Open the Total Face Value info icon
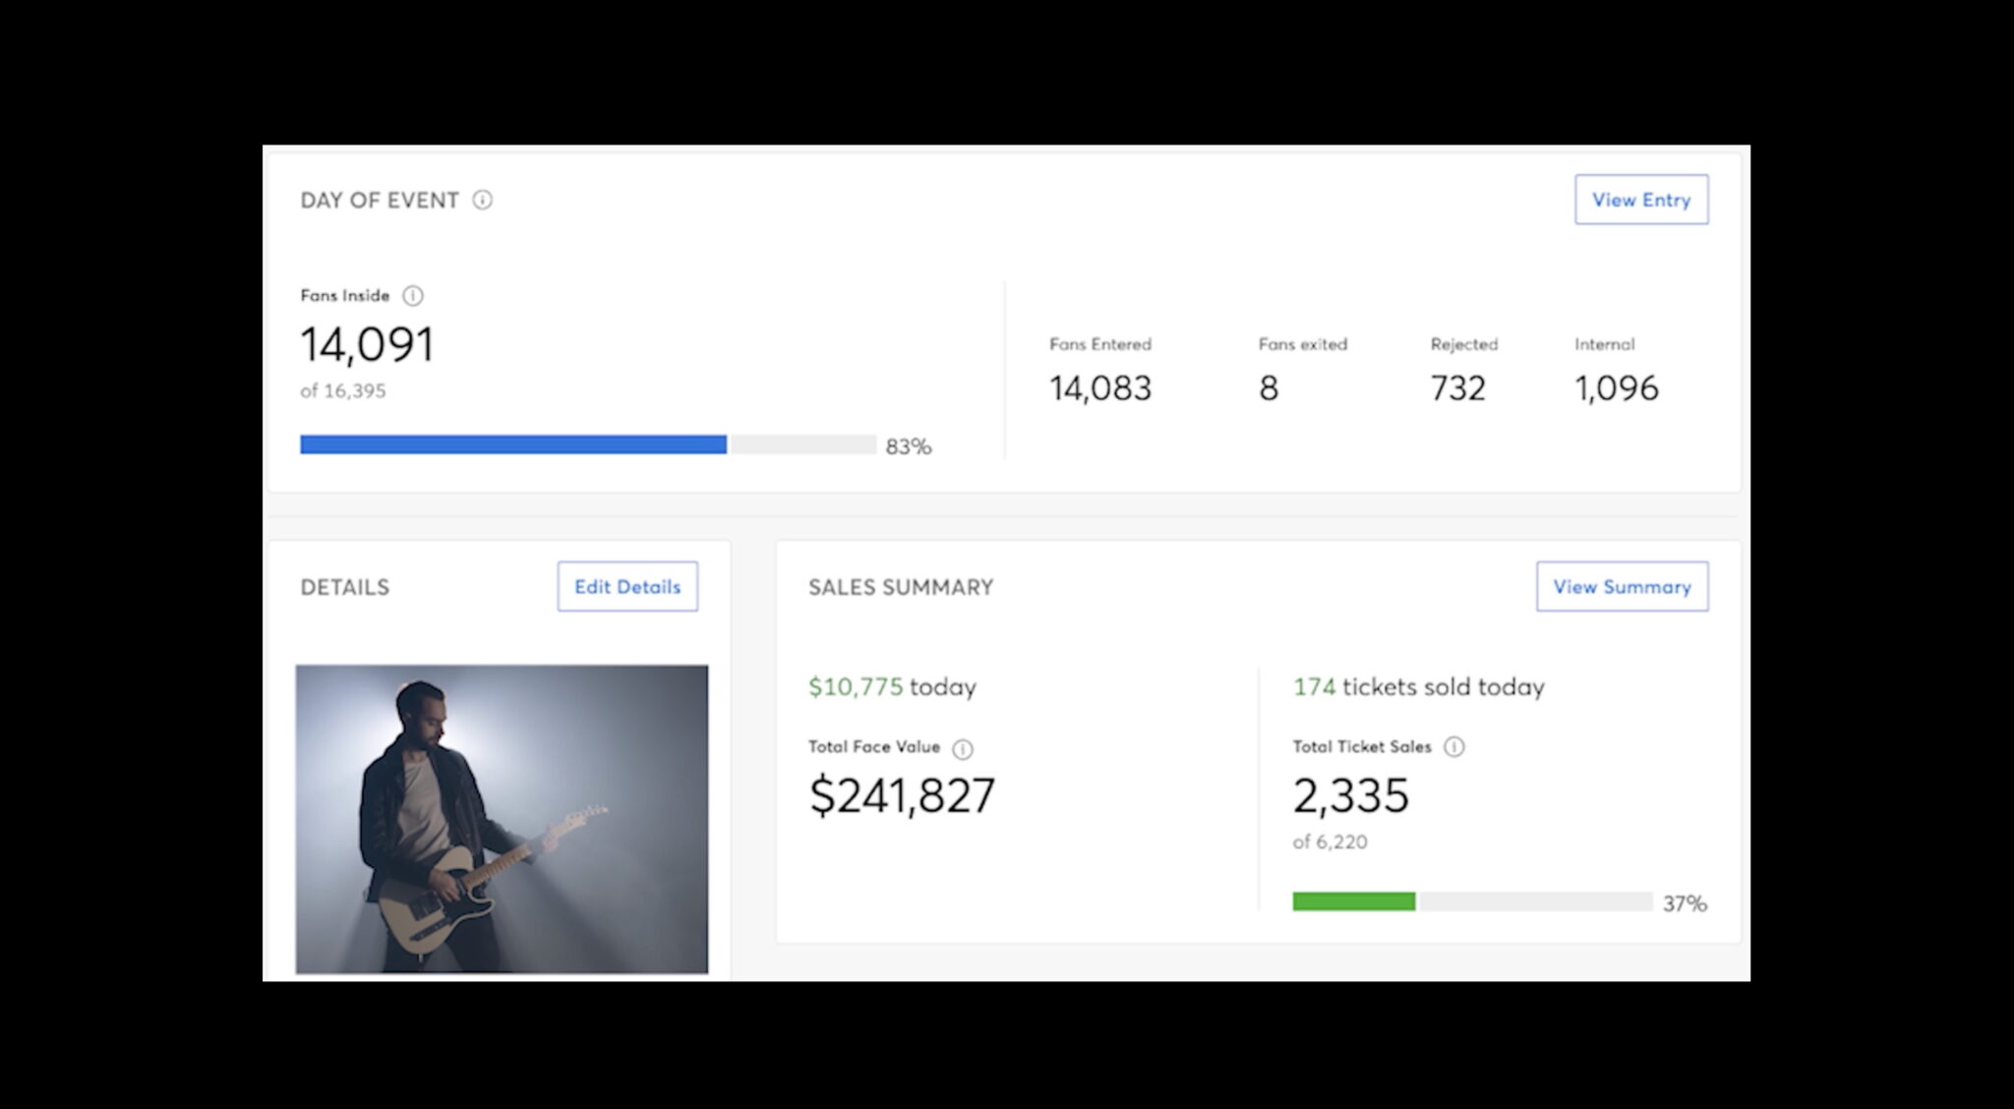 point(962,747)
